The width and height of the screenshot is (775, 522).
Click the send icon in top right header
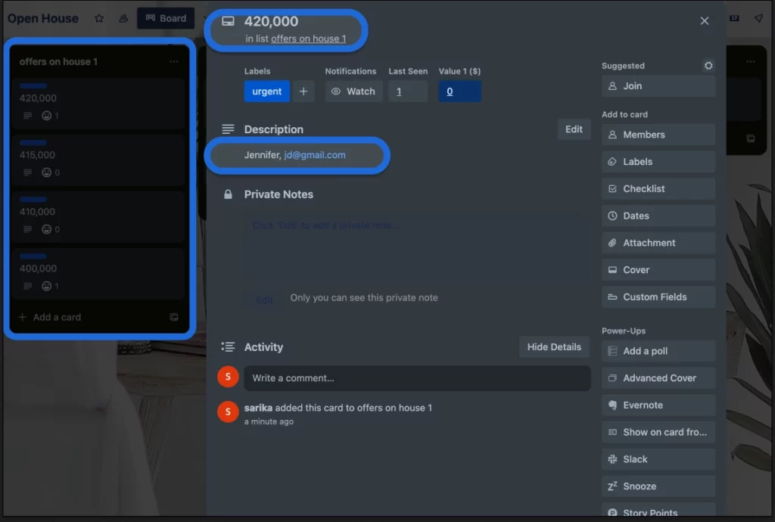[758, 18]
